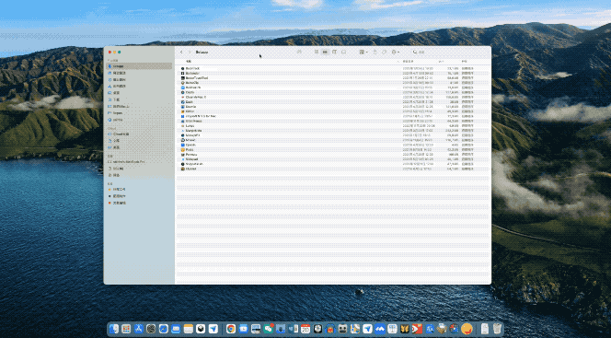Viewport: 611px width, 338px height.
Task: Sort by the date modified column header
Action: point(408,62)
